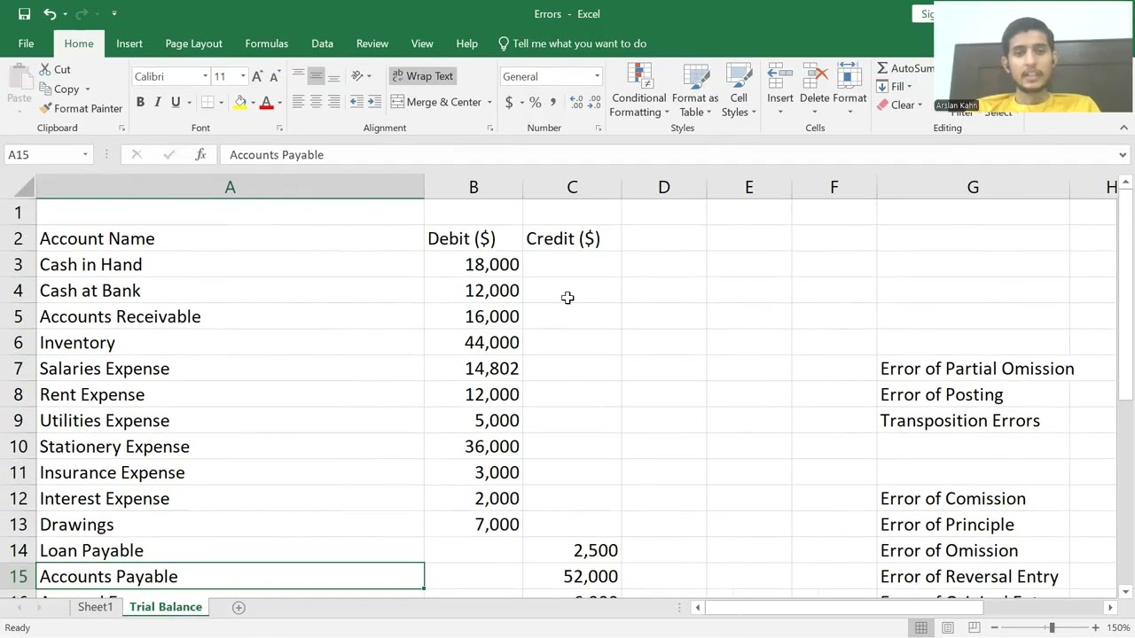
Task: Open the File menu
Action: tap(26, 43)
